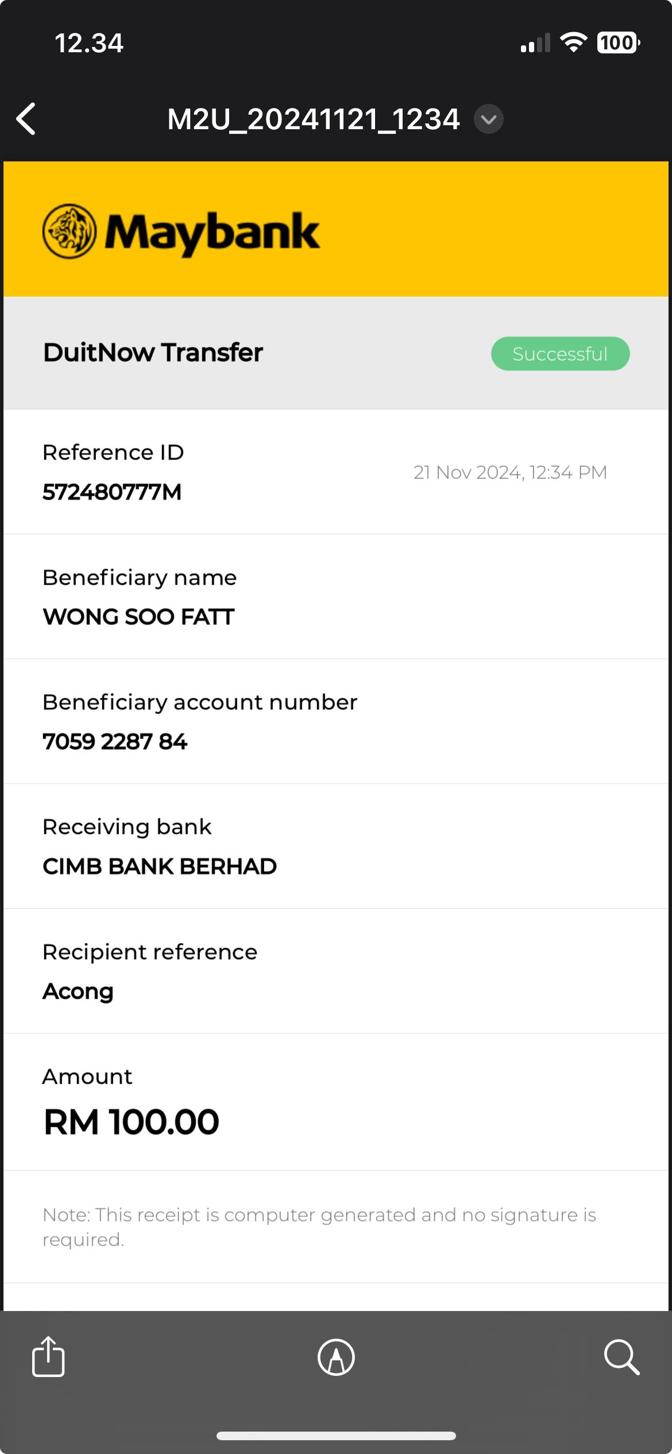This screenshot has height=1454, width=672.
Task: Tap the home indicator bar
Action: point(336,1436)
